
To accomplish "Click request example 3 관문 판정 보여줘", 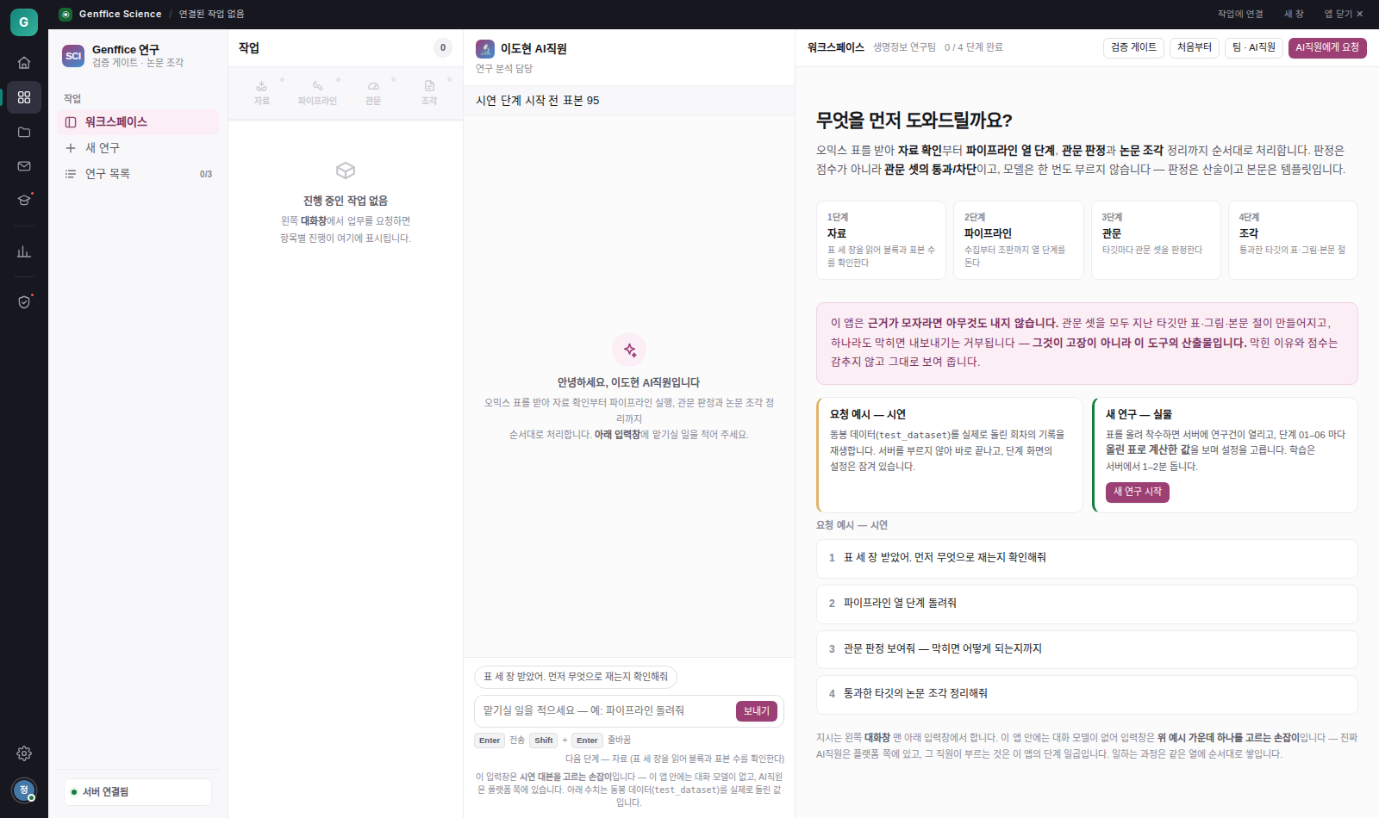I will pyautogui.click(x=1087, y=649).
